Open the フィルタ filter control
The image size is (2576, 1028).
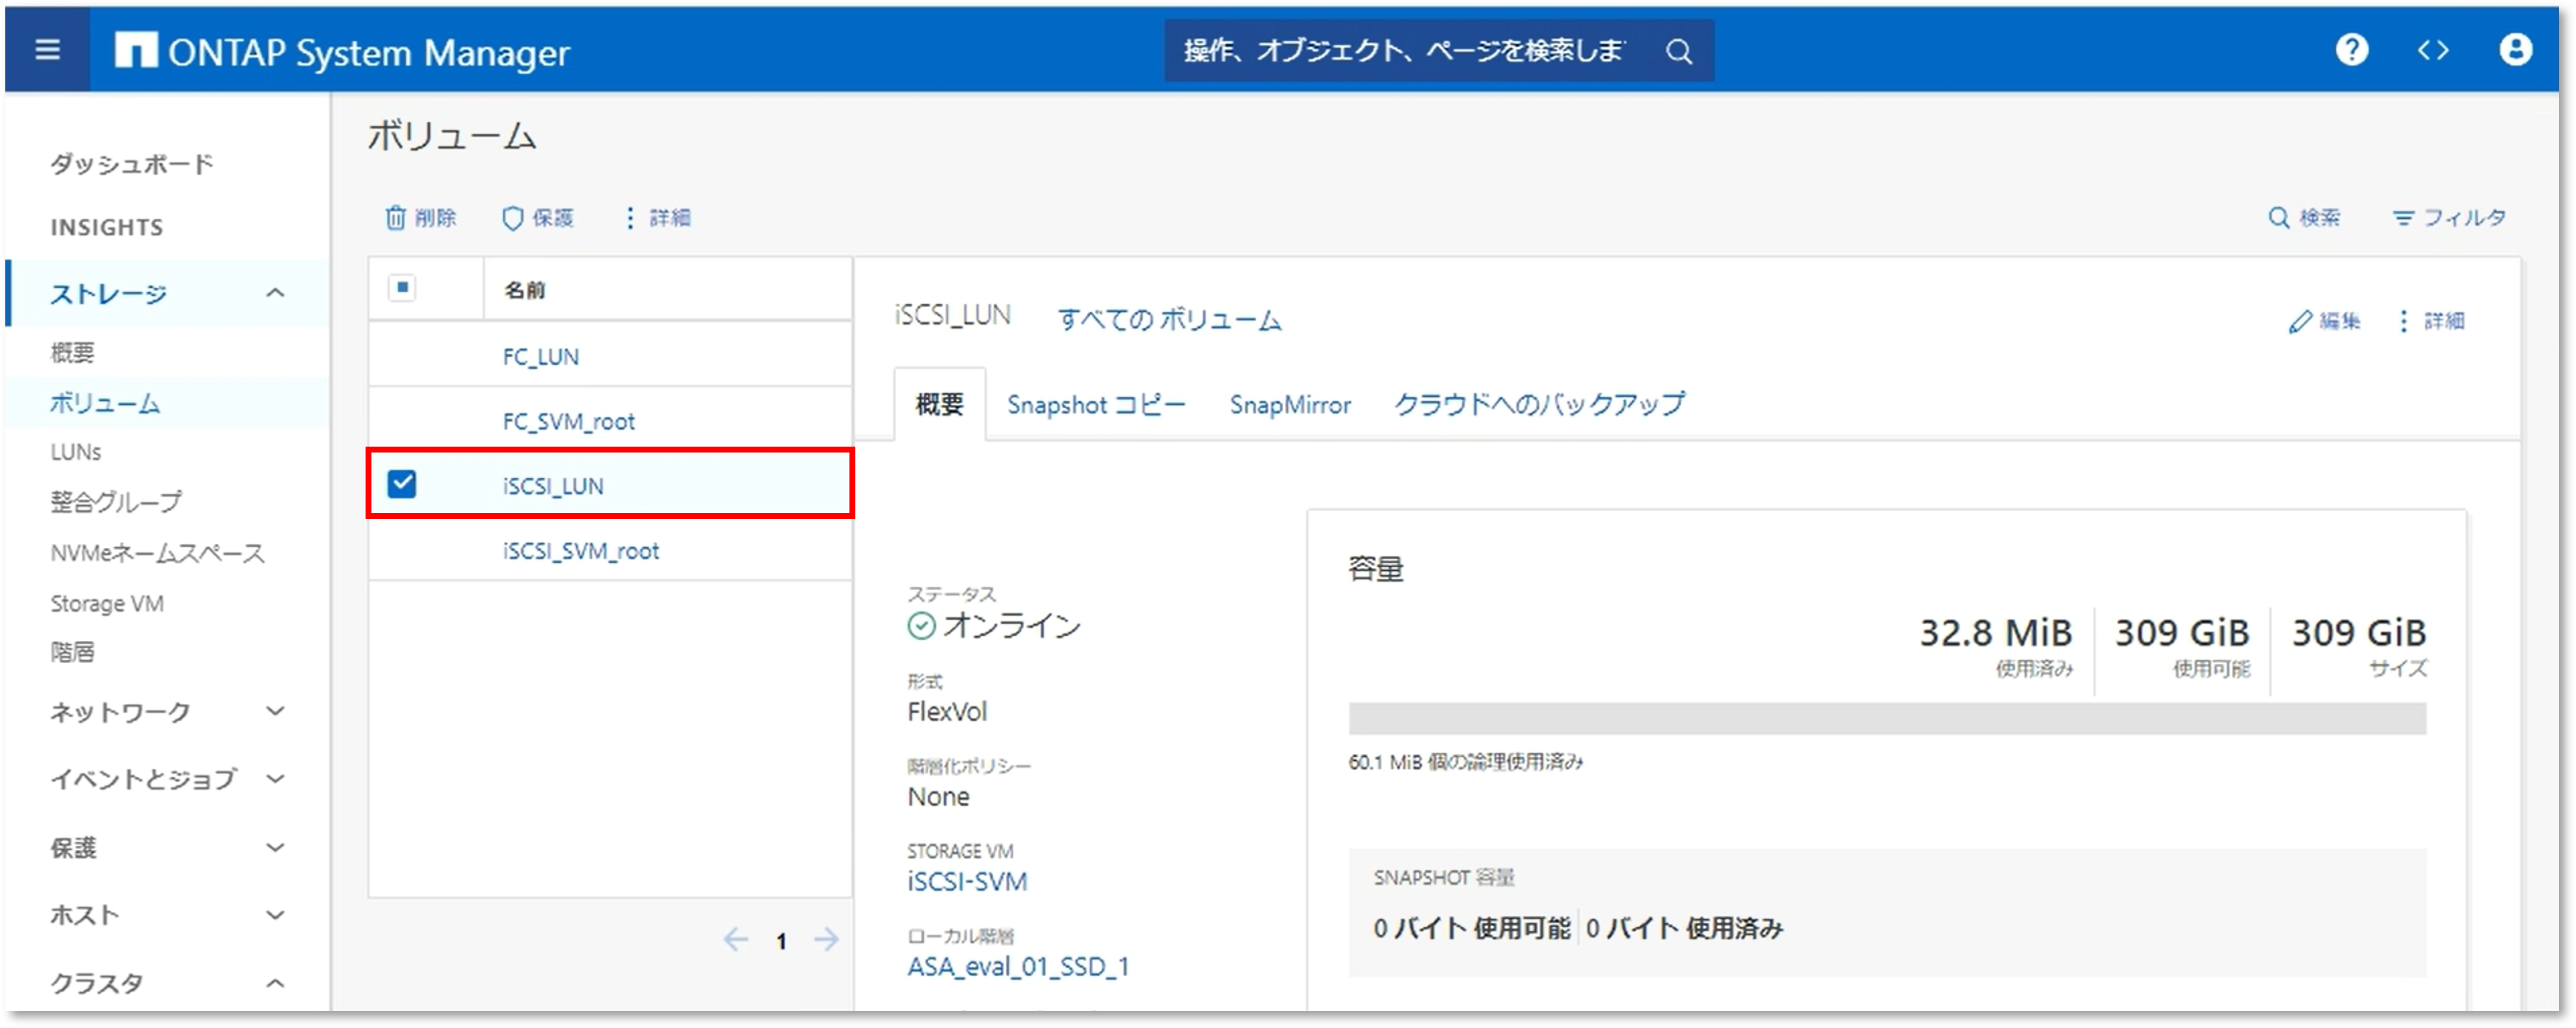pyautogui.click(x=2449, y=217)
